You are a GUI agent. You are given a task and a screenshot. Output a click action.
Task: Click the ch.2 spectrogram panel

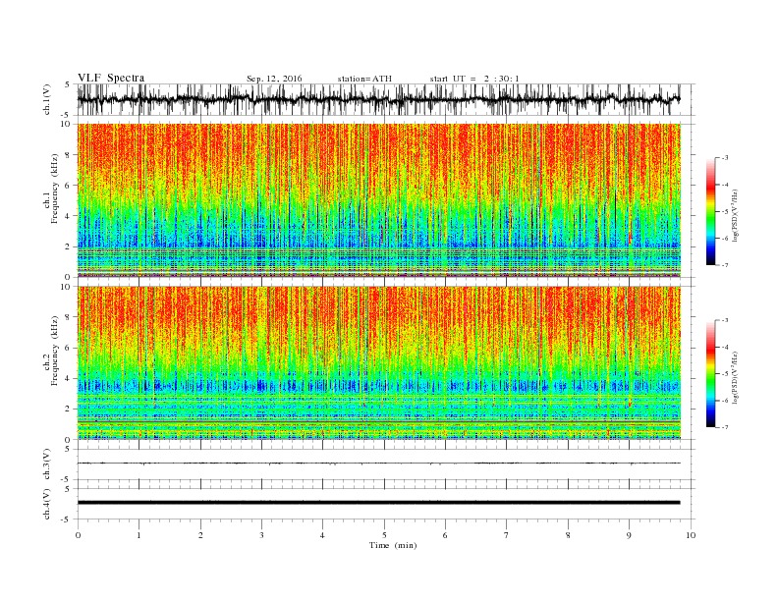pos(378,362)
